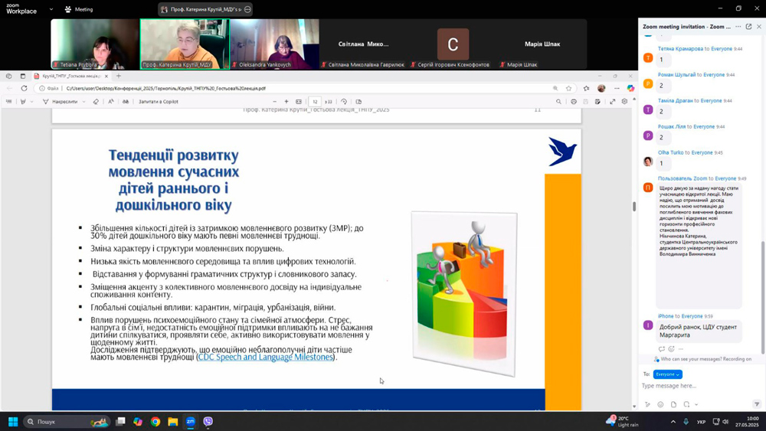The width and height of the screenshot is (766, 431).
Task: Pop out the chat panel window
Action: pos(748,27)
